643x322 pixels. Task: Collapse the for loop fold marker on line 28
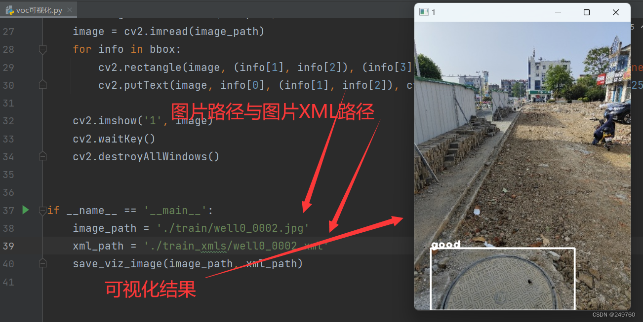pos(42,49)
